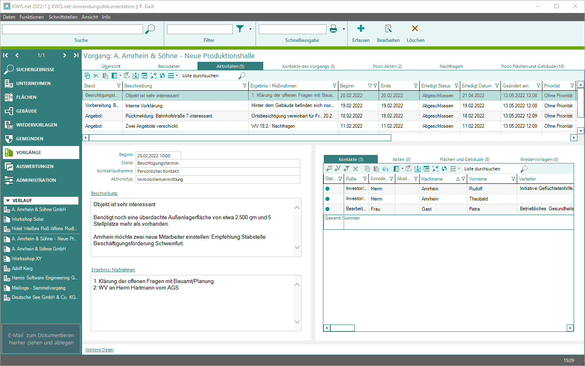Open filter on Vorname column header

(513, 179)
